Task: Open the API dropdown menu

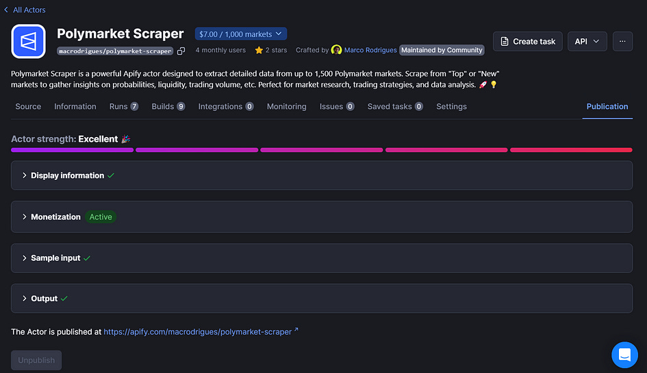Action: 587,41
